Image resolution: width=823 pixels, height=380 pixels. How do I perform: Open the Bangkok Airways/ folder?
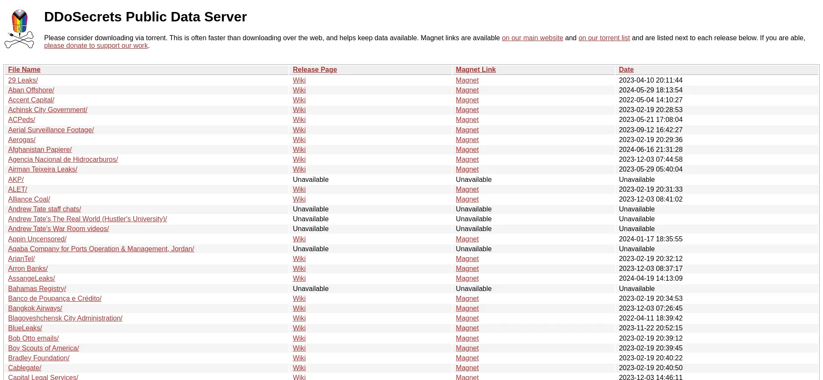click(x=35, y=308)
